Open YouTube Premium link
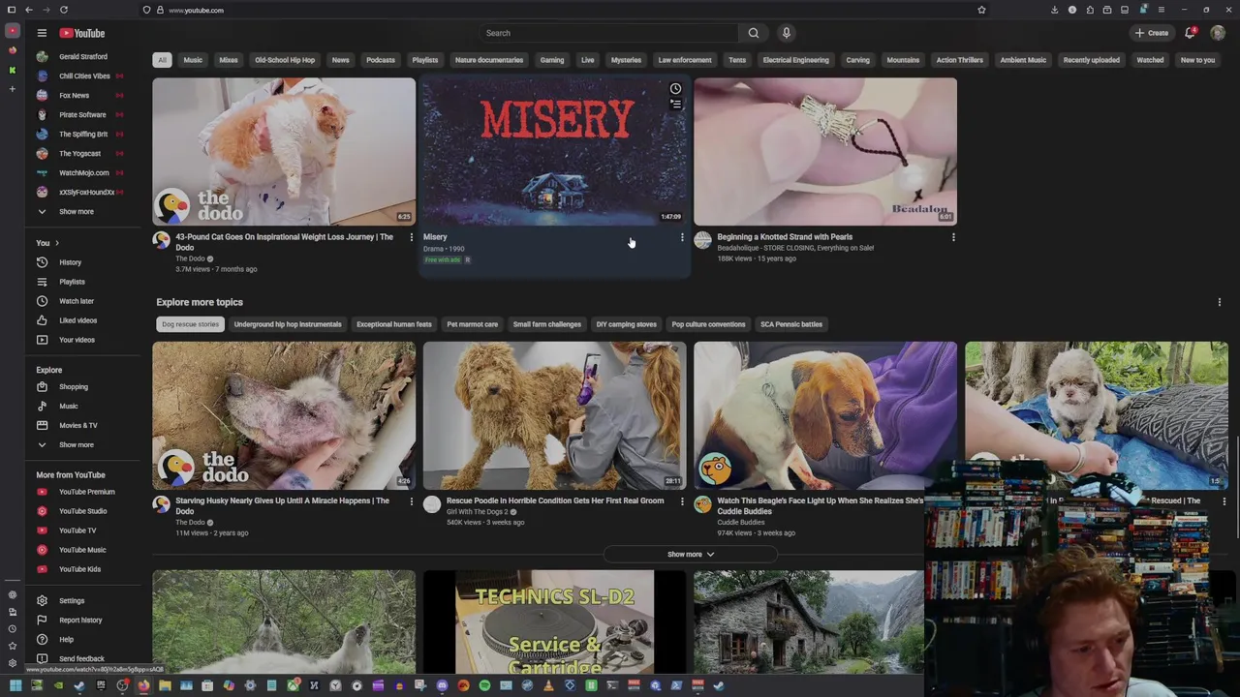Viewport: 1240px width, 697px height. 86,492
